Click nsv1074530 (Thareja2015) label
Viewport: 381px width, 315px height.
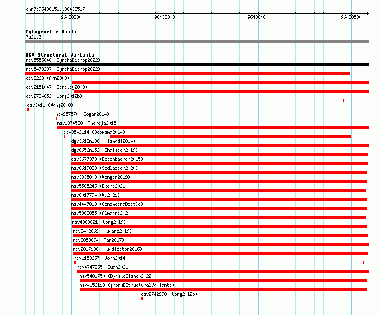(88, 123)
